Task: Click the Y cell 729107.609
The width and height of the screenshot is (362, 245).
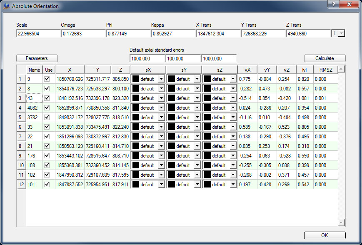Action: point(97,175)
